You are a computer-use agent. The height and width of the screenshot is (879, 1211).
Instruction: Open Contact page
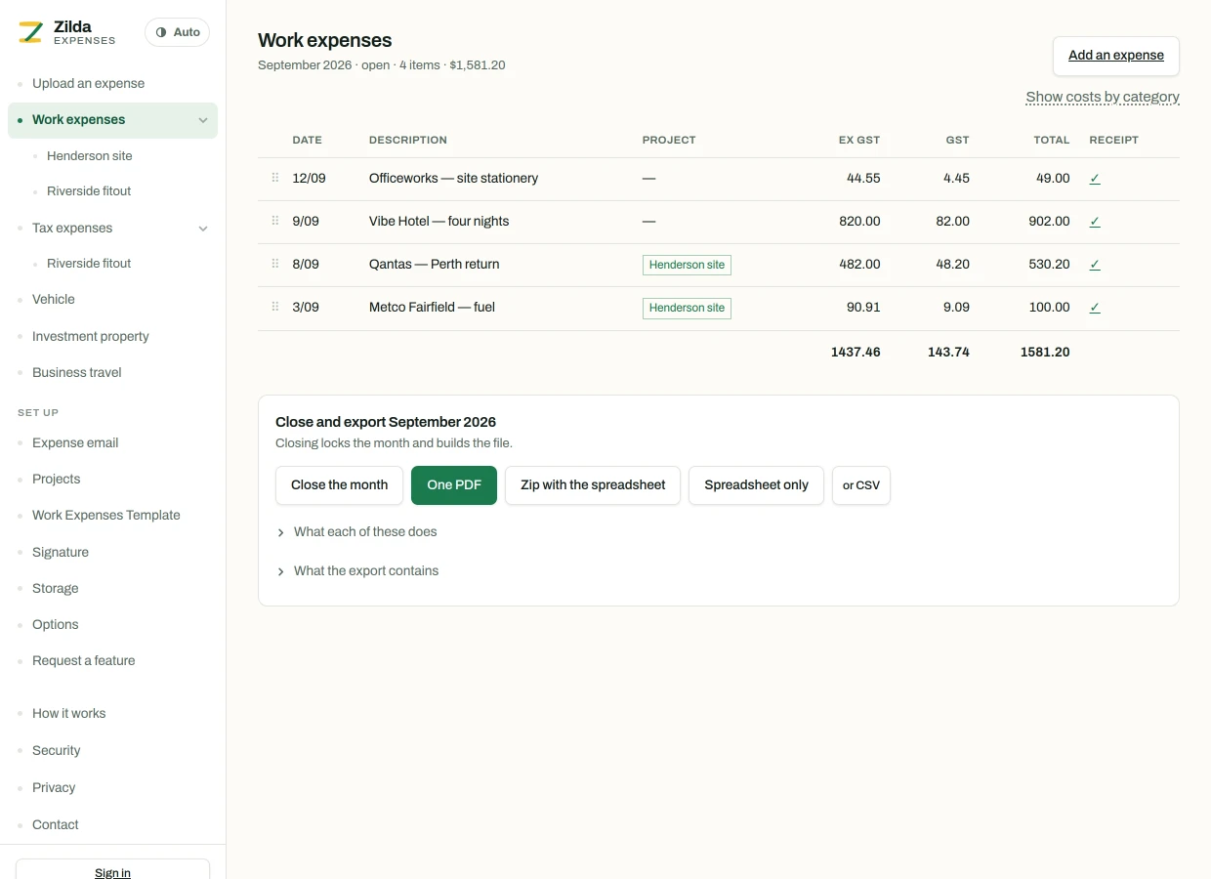point(56,824)
